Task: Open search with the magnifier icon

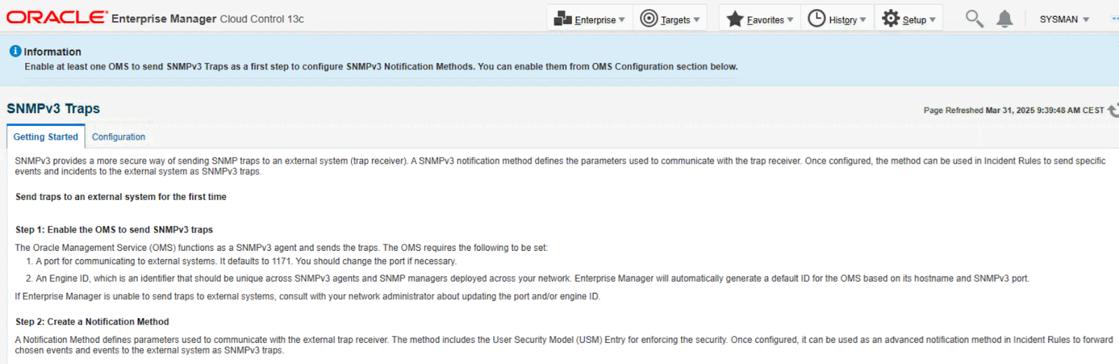Action: click(x=974, y=19)
